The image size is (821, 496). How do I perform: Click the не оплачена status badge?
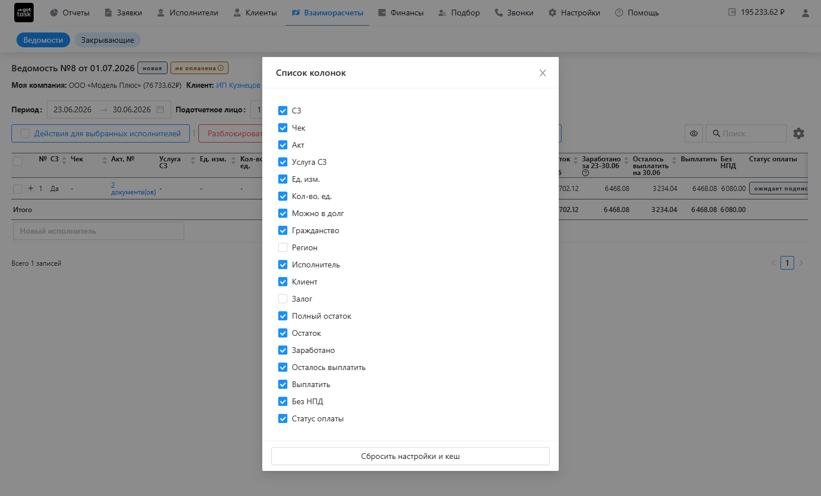coord(200,68)
